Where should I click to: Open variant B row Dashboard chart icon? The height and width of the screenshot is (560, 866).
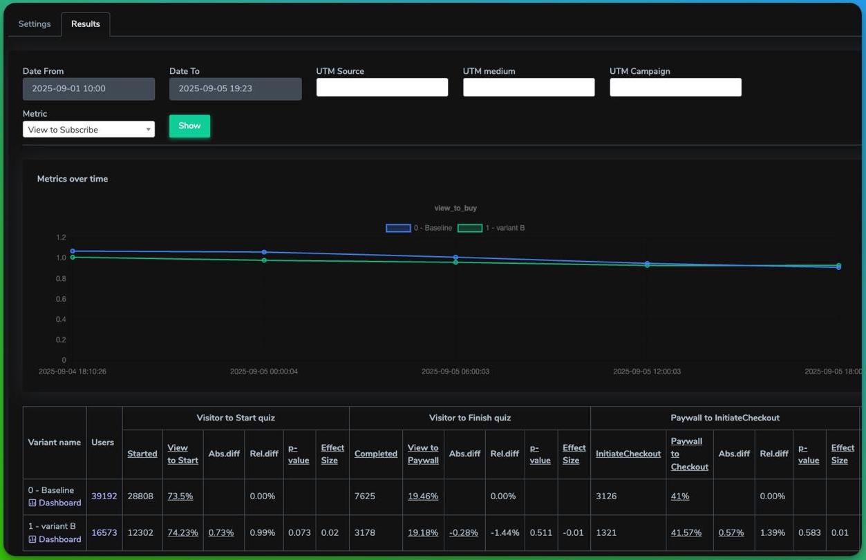point(32,539)
